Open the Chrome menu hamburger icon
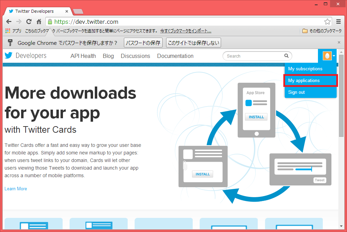 [x=338, y=22]
